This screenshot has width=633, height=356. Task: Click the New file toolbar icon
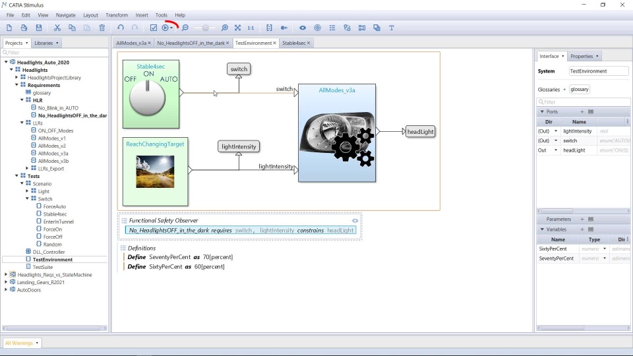coord(9,28)
